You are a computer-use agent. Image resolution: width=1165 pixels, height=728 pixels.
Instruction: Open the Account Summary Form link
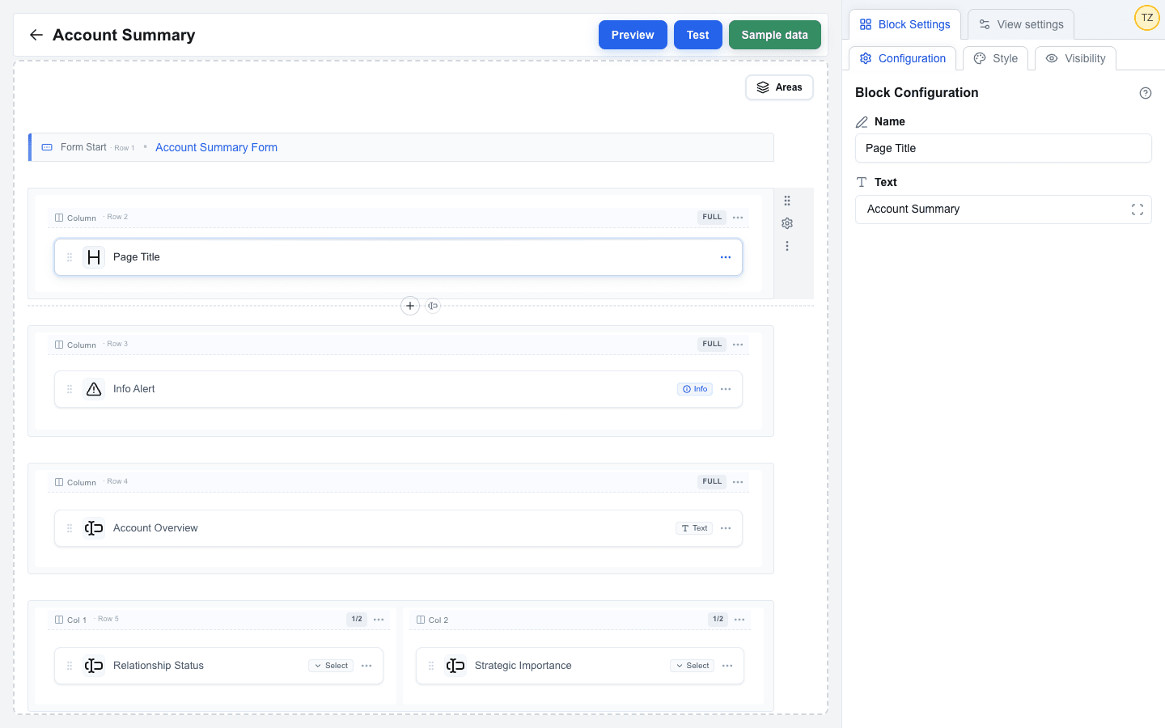tap(216, 147)
